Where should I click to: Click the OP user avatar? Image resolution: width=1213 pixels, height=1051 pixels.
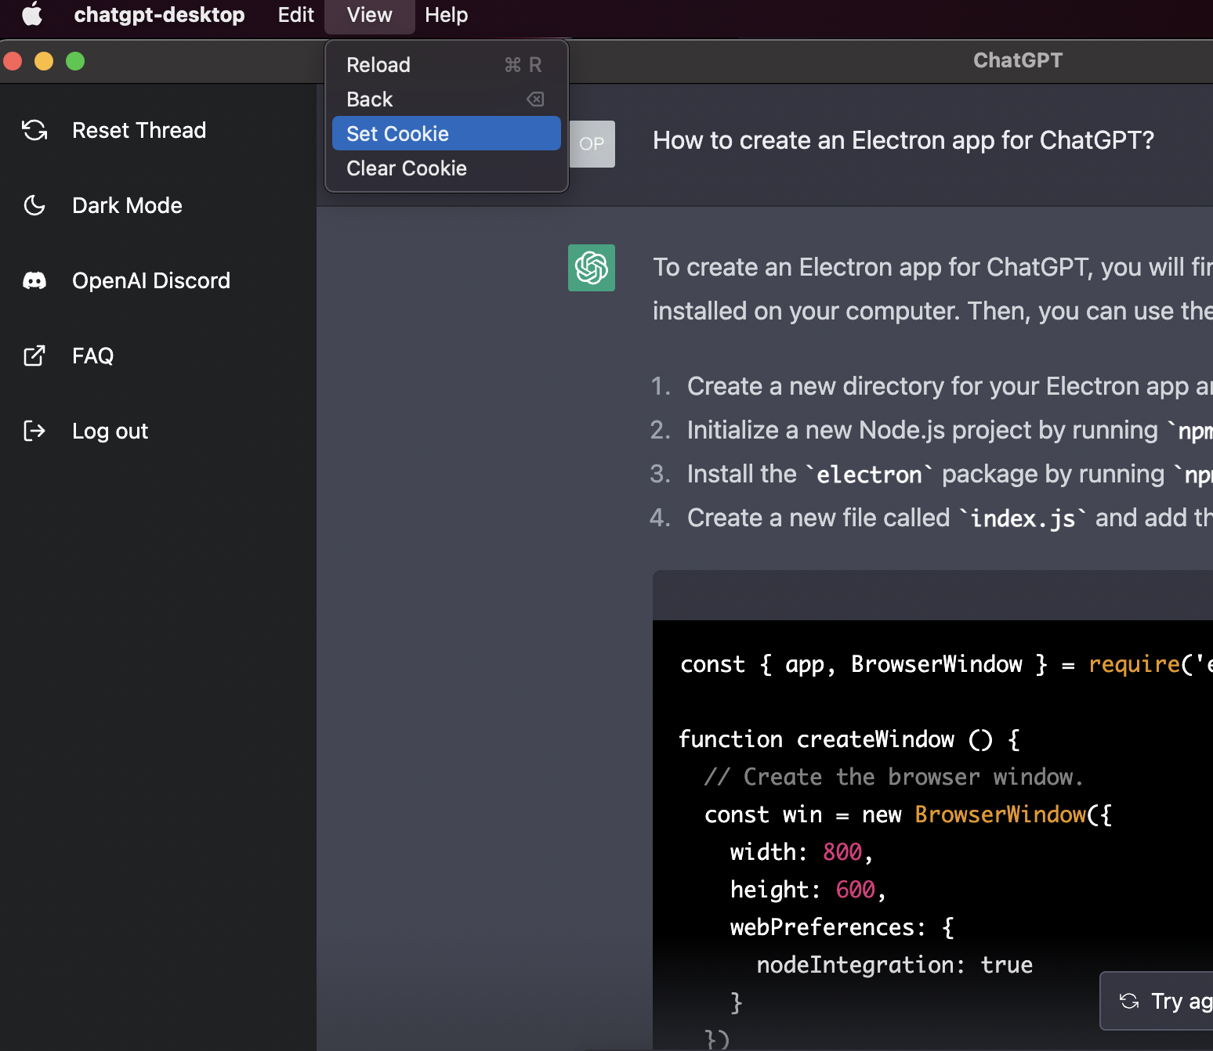coord(592,144)
